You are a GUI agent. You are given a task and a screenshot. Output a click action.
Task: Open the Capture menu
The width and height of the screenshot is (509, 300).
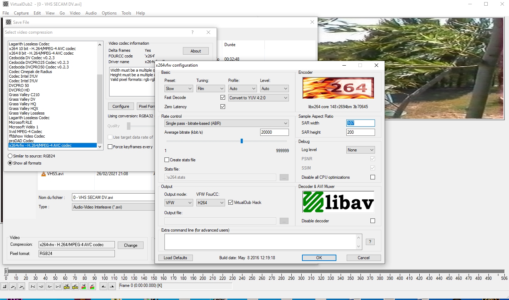(x=21, y=13)
